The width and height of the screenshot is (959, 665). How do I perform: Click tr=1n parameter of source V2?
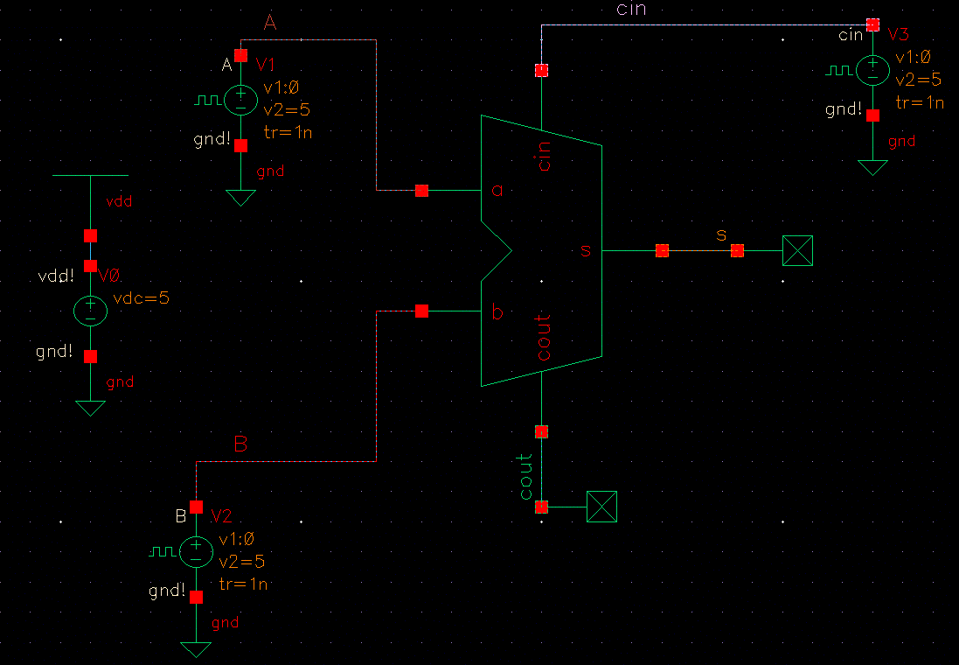coord(243,584)
